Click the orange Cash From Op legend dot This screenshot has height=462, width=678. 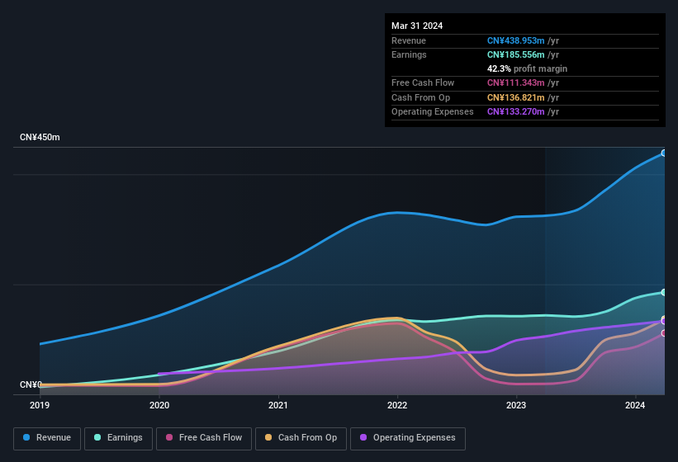[268, 438]
